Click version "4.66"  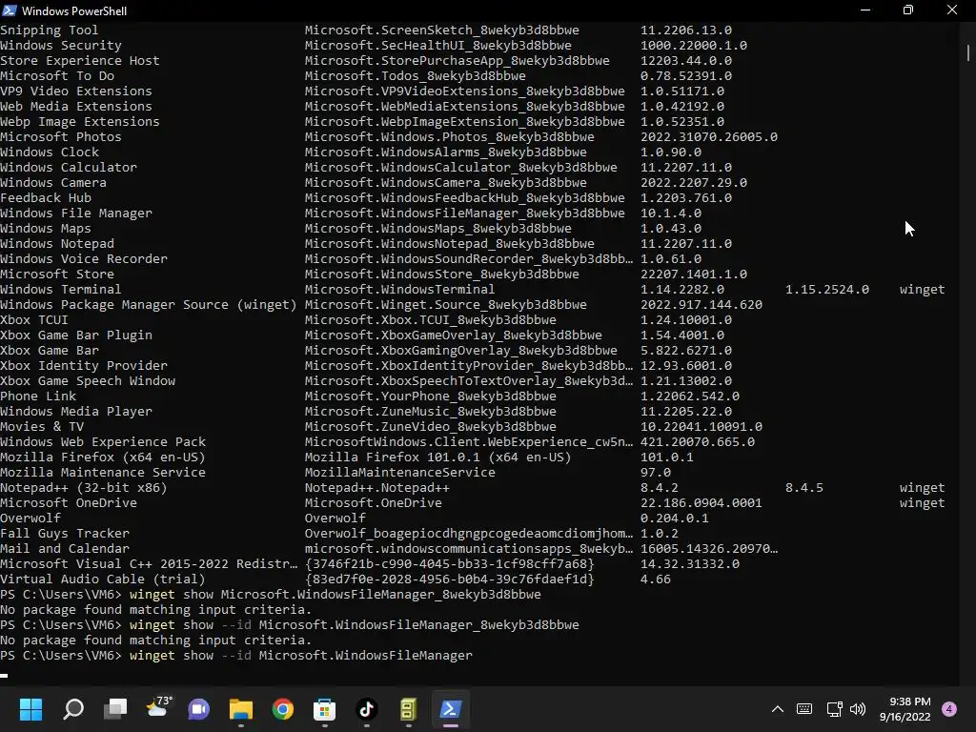[656, 579]
